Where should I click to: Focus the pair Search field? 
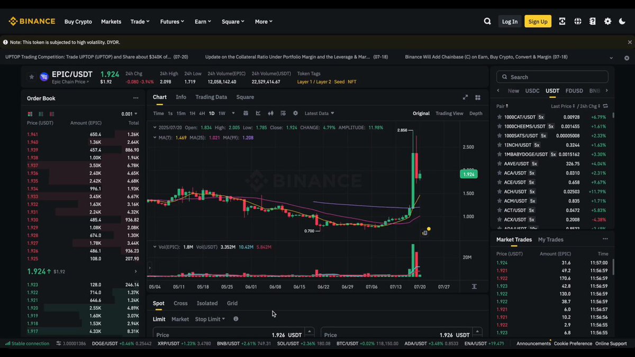coord(552,77)
